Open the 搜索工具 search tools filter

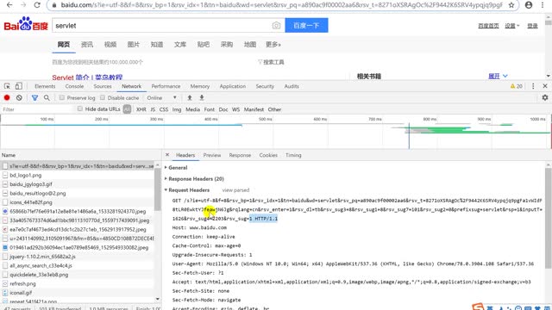pos(271,62)
